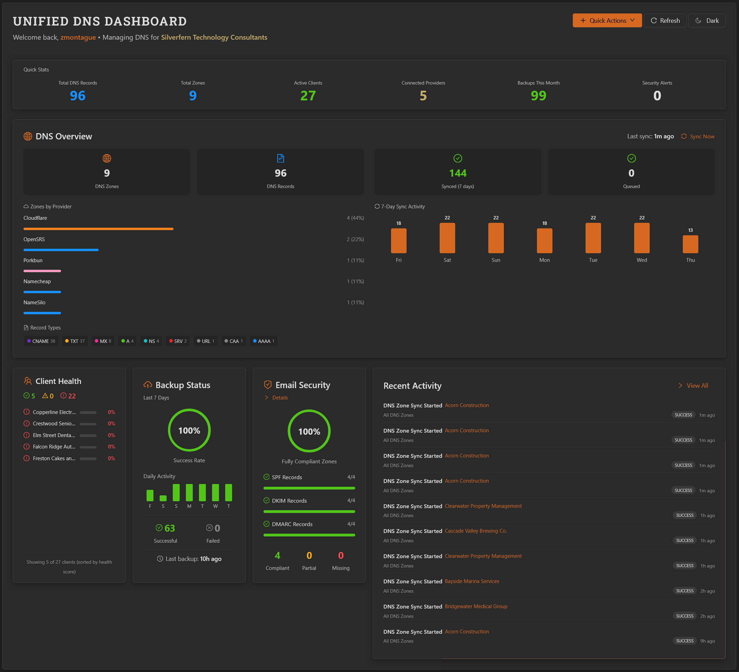Viewport: 739px width, 672px height.
Task: Select the SRV 2 record type tag
Action: (x=178, y=341)
